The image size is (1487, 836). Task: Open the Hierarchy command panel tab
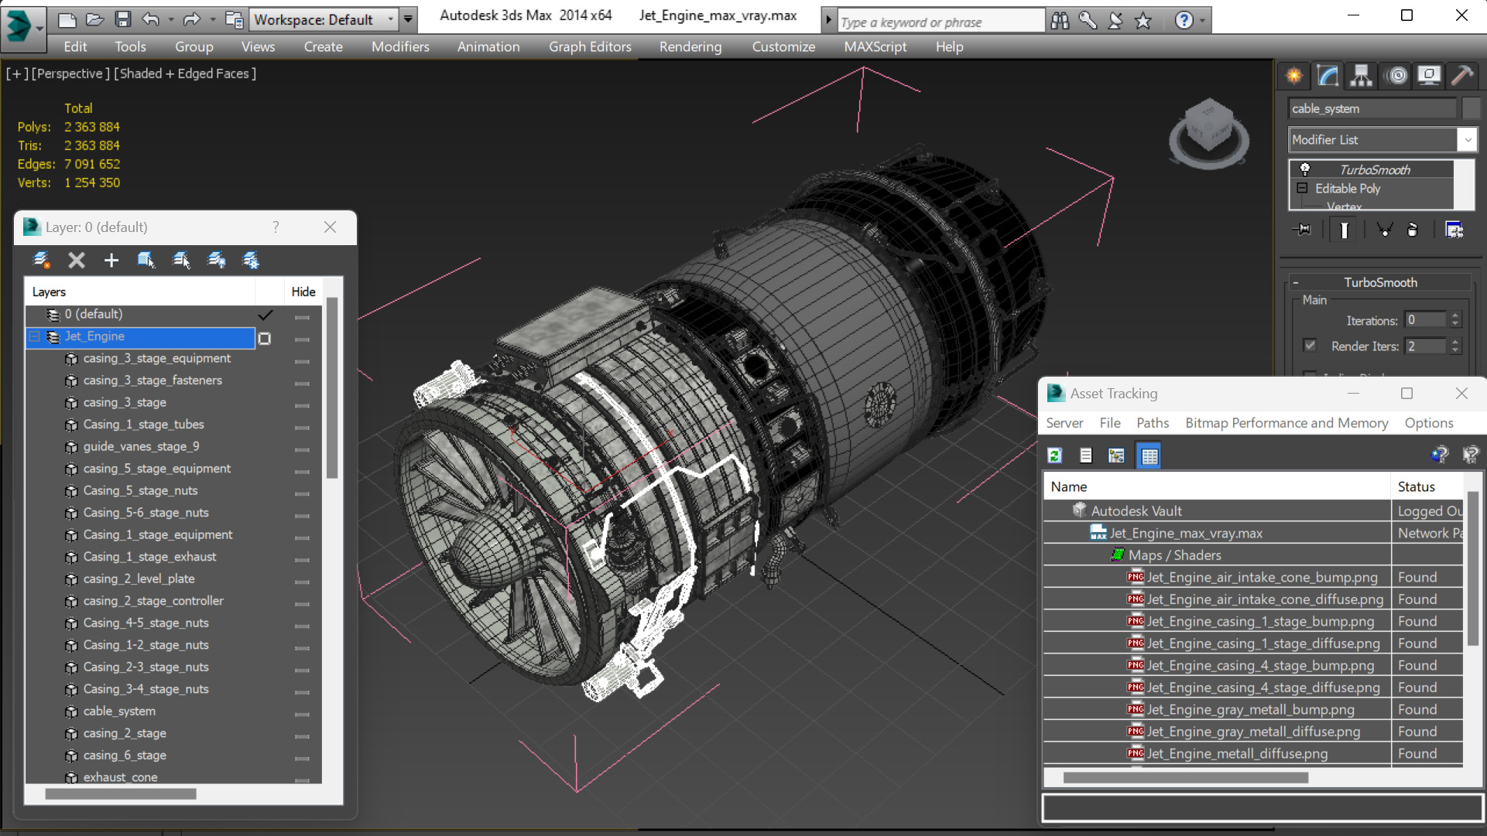1362,76
